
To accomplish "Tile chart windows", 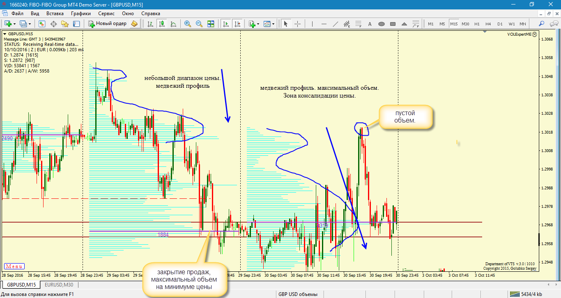I will click(x=211, y=24).
